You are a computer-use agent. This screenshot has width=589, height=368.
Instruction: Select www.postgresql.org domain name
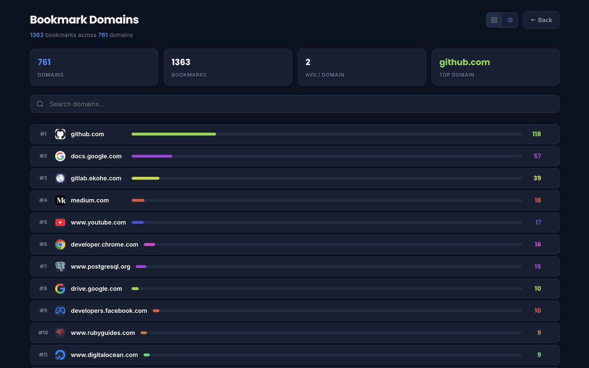point(100,266)
